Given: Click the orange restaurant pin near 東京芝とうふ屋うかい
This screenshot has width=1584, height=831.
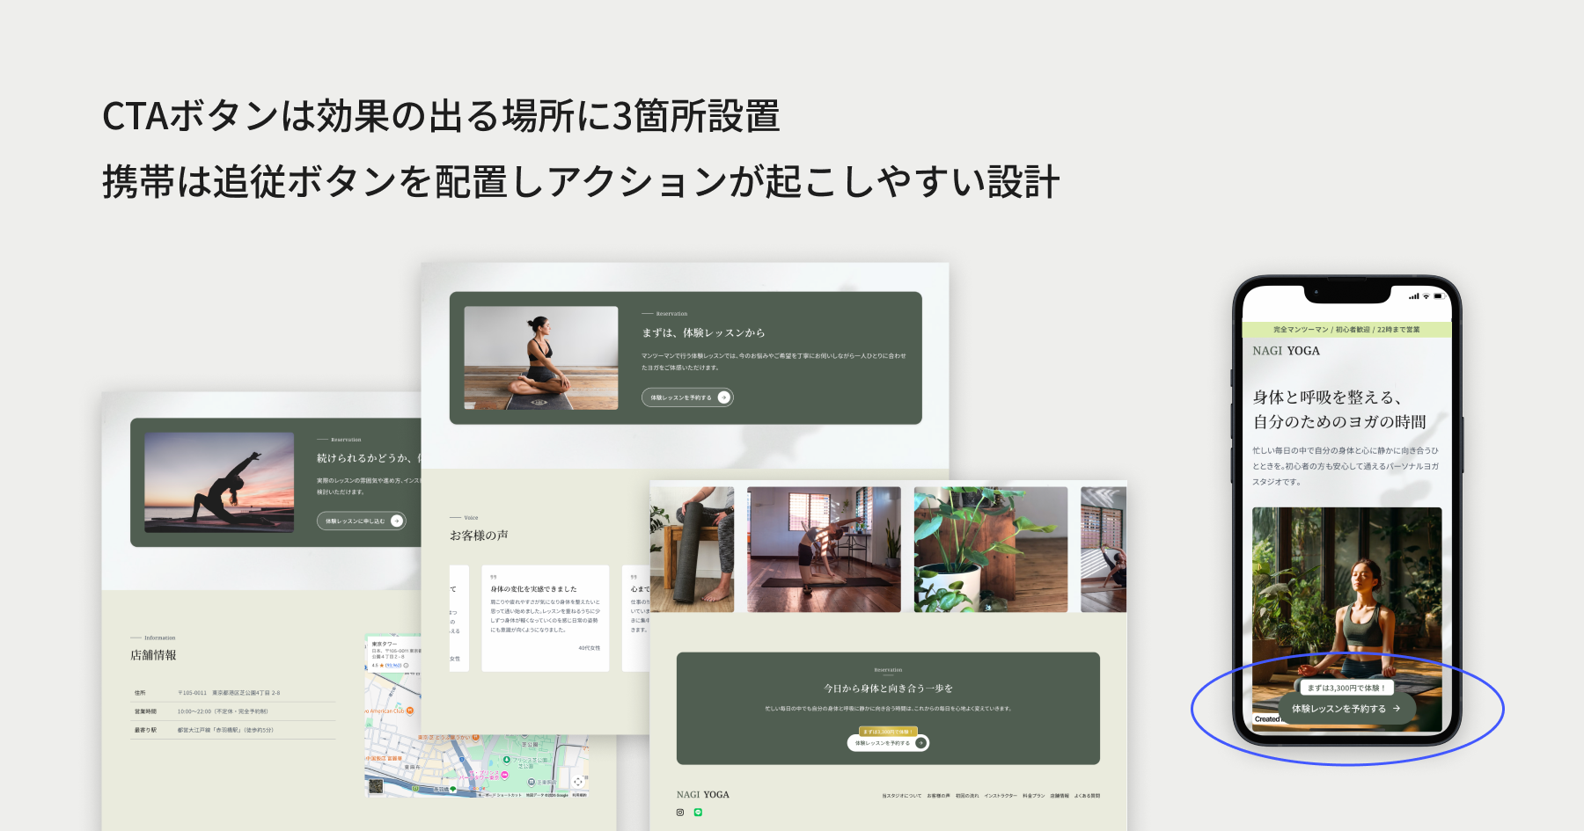Looking at the screenshot, I should click(x=476, y=737).
